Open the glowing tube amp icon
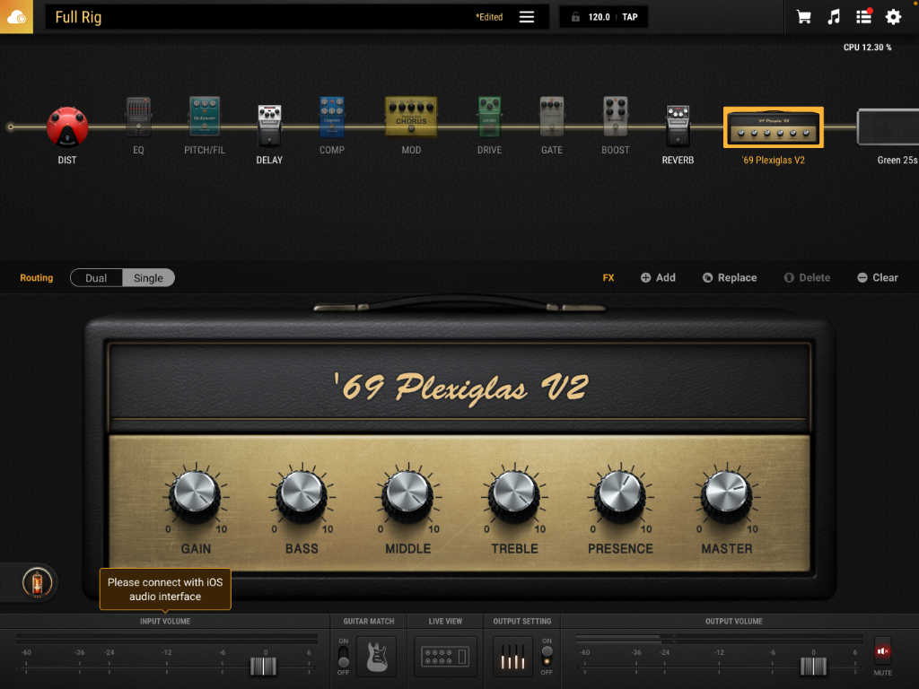The height and width of the screenshot is (689, 919). (x=37, y=583)
